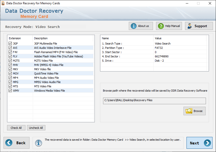
Task: Open the Help Manual button label
Action: [172, 26]
